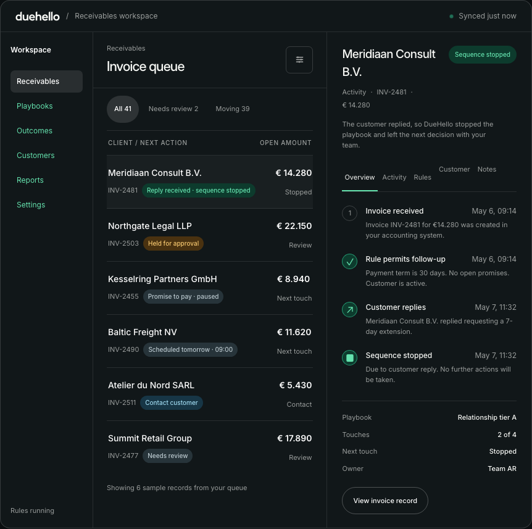Open Receivables in the sidebar
The height and width of the screenshot is (529, 532).
point(46,81)
